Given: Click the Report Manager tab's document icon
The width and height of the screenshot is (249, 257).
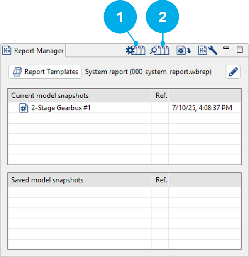Looking at the screenshot, I should point(7,51).
